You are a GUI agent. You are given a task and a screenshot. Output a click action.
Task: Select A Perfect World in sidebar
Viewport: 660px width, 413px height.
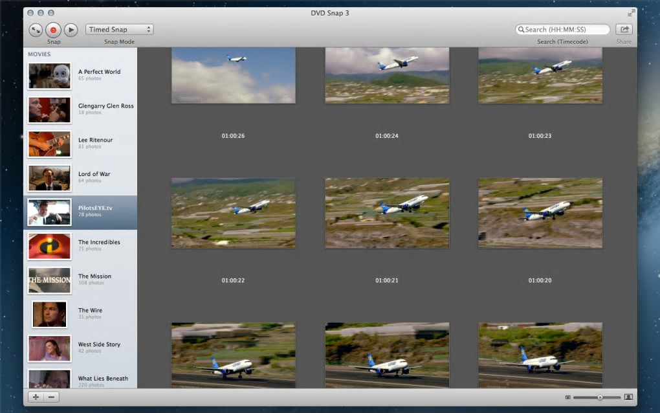coord(80,76)
